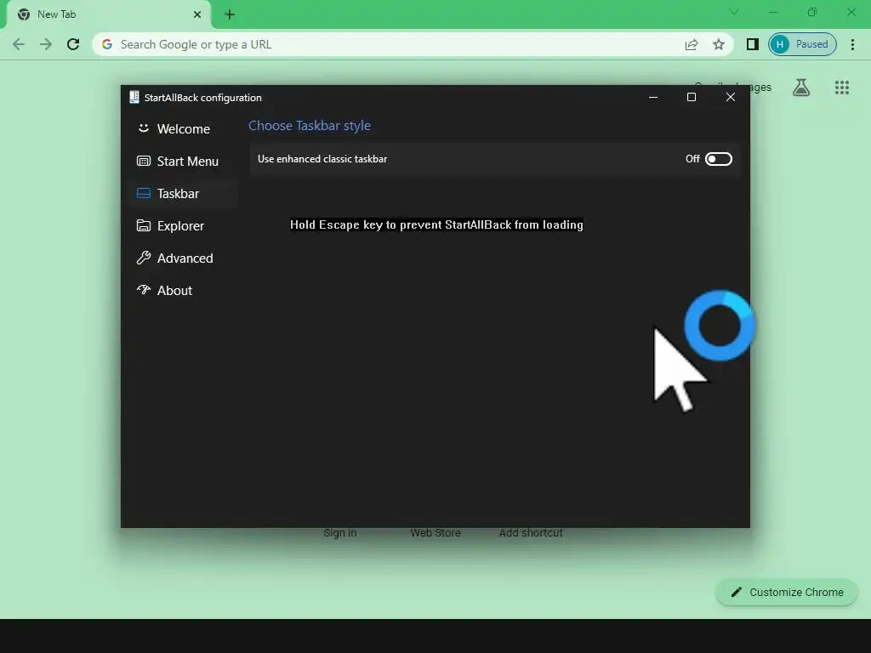Bookmark this tab with the star icon

(x=719, y=44)
